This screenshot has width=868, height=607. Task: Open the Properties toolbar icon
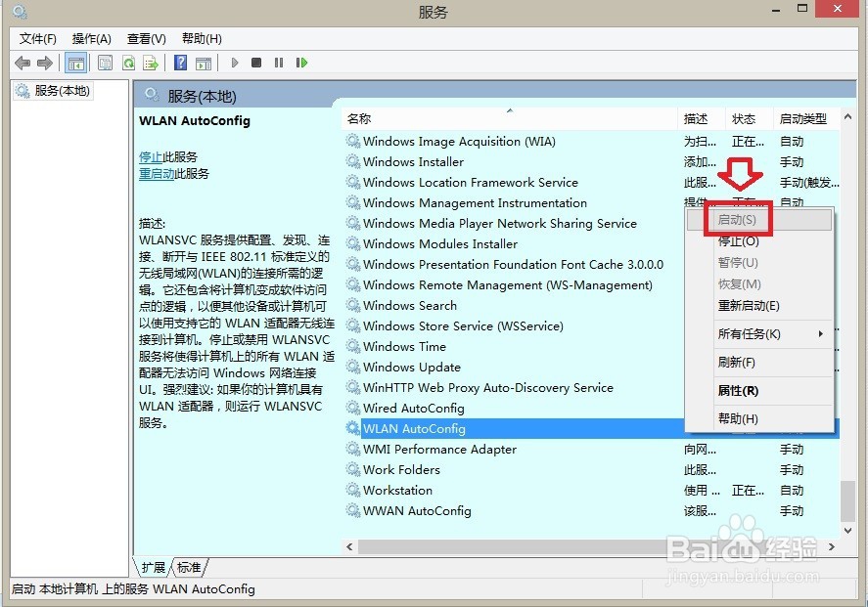point(105,63)
